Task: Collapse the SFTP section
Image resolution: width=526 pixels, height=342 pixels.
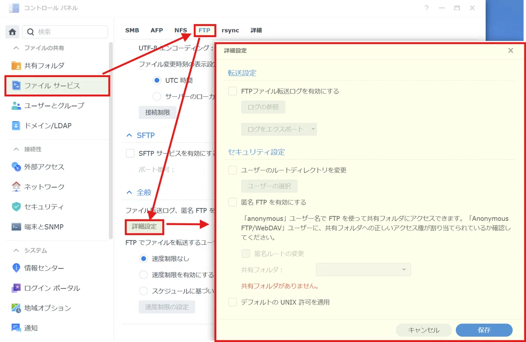Action: pyautogui.click(x=129, y=136)
